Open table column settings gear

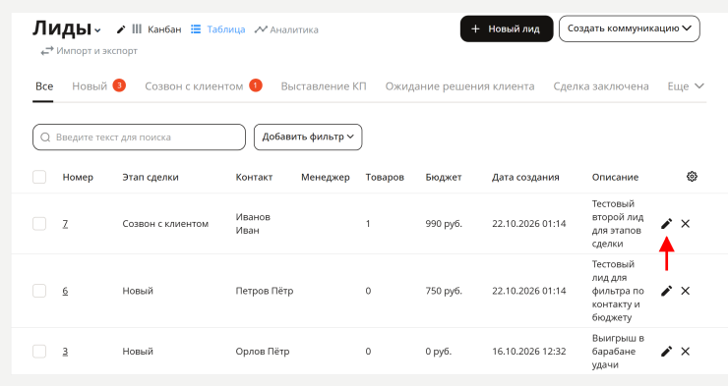pos(692,177)
